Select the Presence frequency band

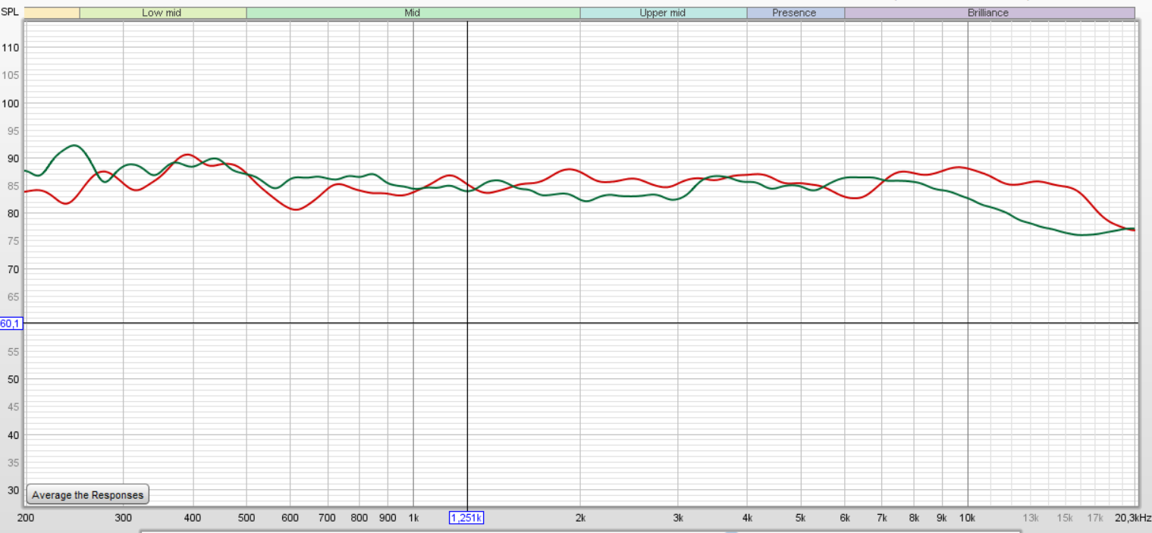(794, 13)
